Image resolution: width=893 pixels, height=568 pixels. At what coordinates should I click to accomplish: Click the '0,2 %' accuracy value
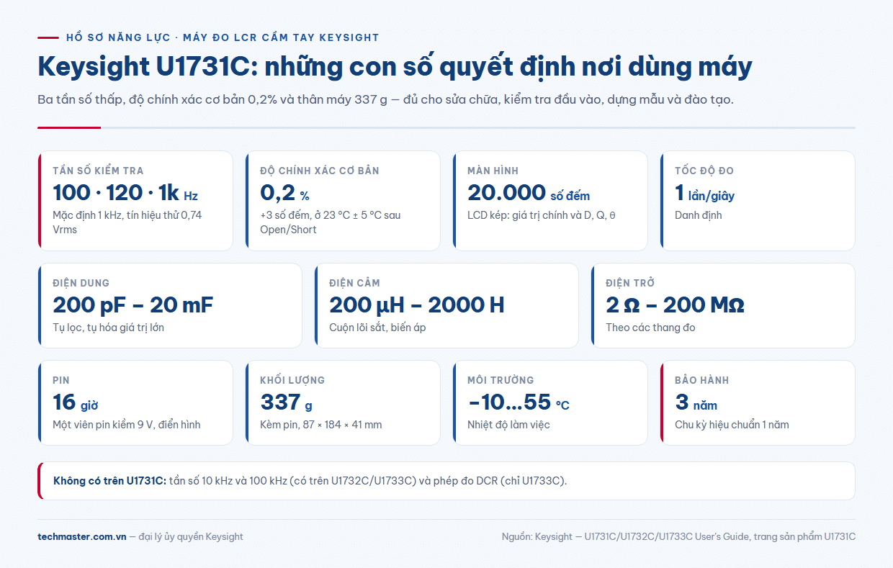pos(284,193)
